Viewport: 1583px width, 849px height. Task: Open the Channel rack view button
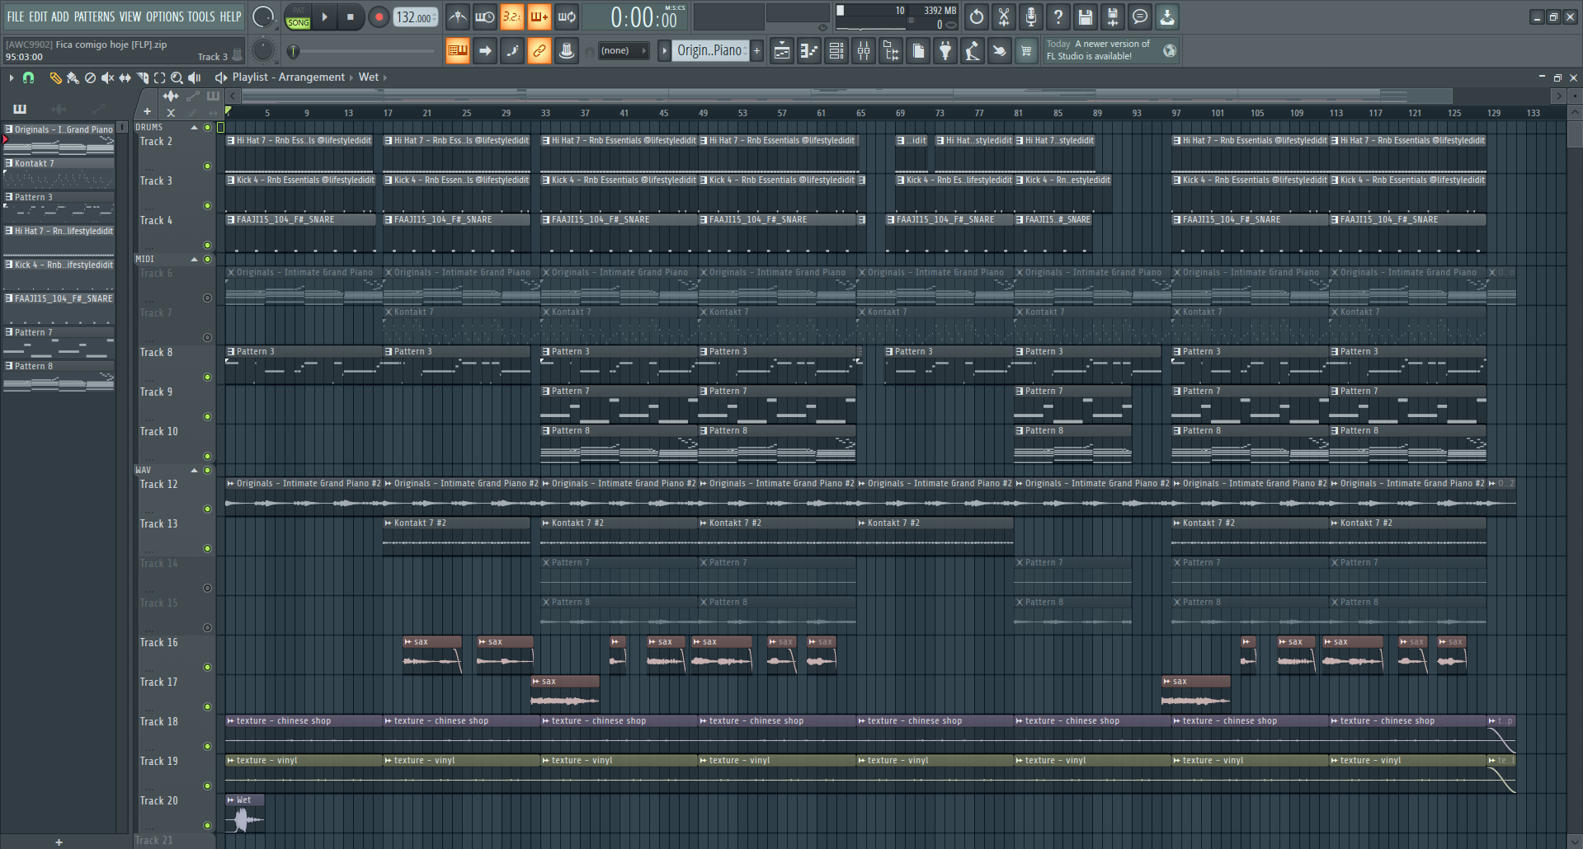[x=836, y=51]
